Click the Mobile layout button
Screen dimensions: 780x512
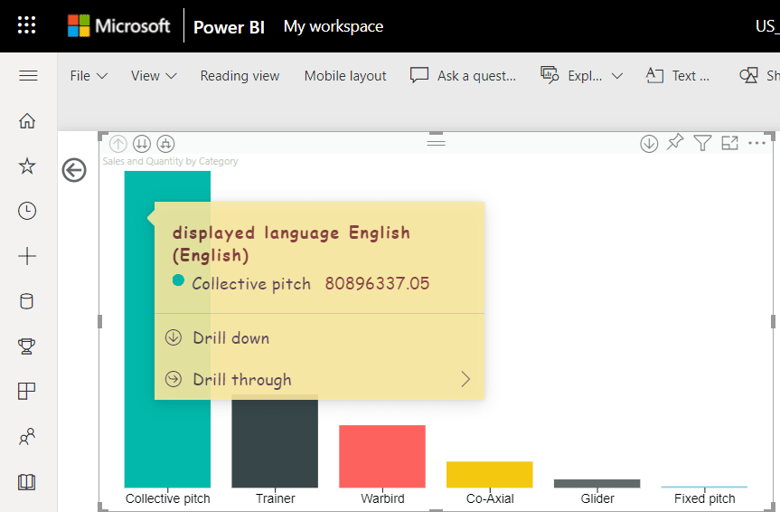345,76
